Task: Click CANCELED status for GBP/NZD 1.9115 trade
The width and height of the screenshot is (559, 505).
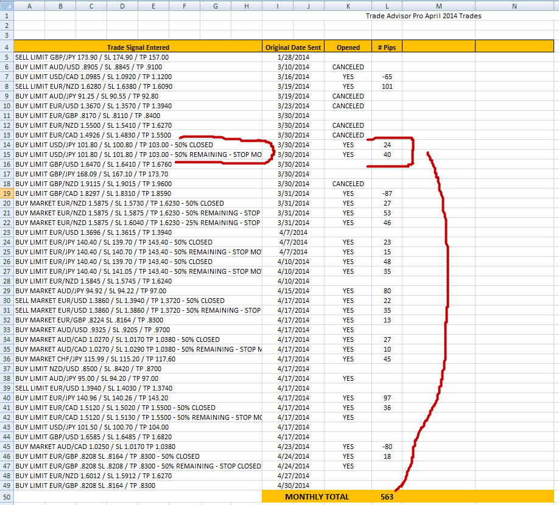Action: click(348, 184)
